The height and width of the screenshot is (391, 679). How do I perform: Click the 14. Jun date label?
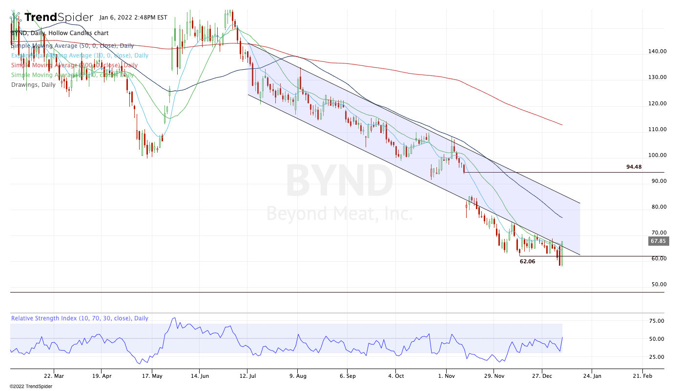[x=200, y=376]
